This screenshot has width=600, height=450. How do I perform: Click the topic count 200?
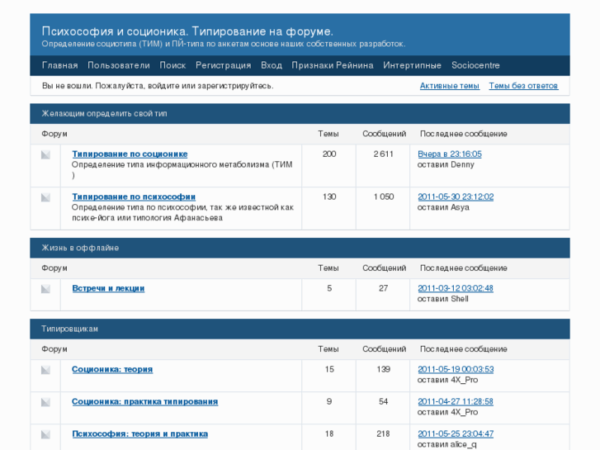329,154
